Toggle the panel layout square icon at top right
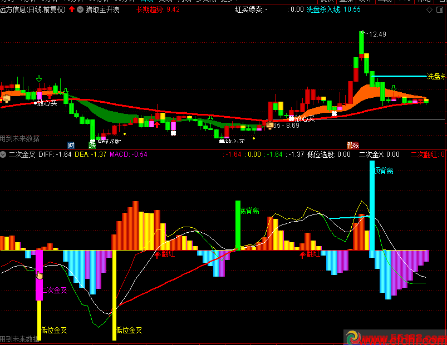The image size is (447, 345). [440, 10]
